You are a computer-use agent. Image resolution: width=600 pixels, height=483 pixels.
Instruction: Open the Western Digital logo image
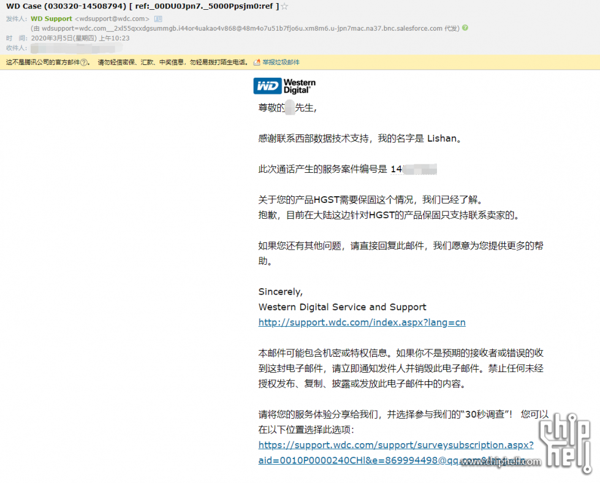284,86
